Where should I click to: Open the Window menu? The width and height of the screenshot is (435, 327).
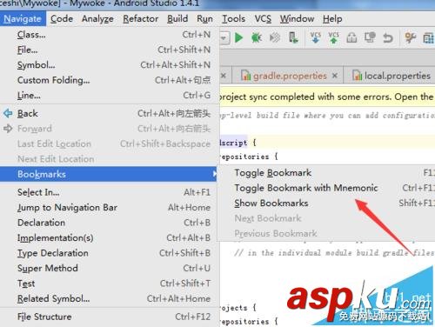tap(297, 19)
